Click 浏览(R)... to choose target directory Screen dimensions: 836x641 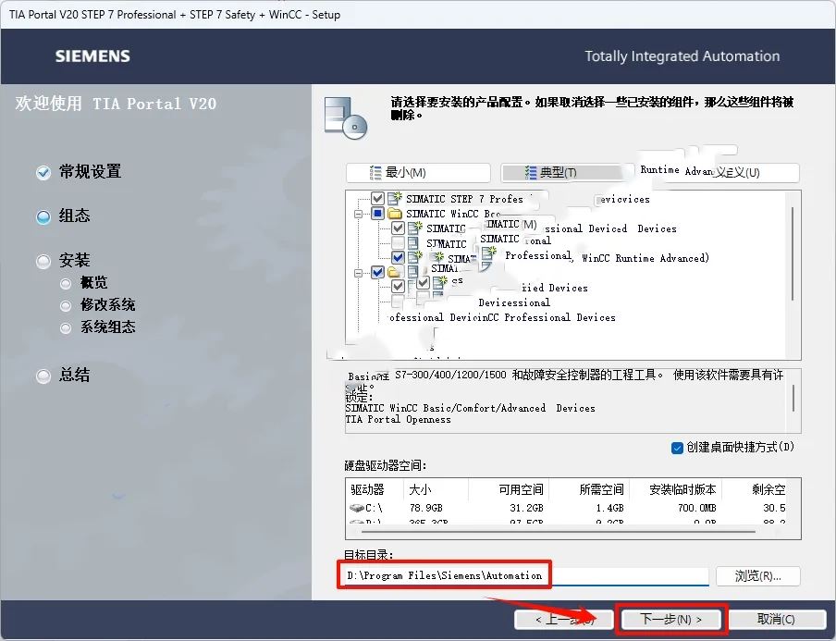757,576
